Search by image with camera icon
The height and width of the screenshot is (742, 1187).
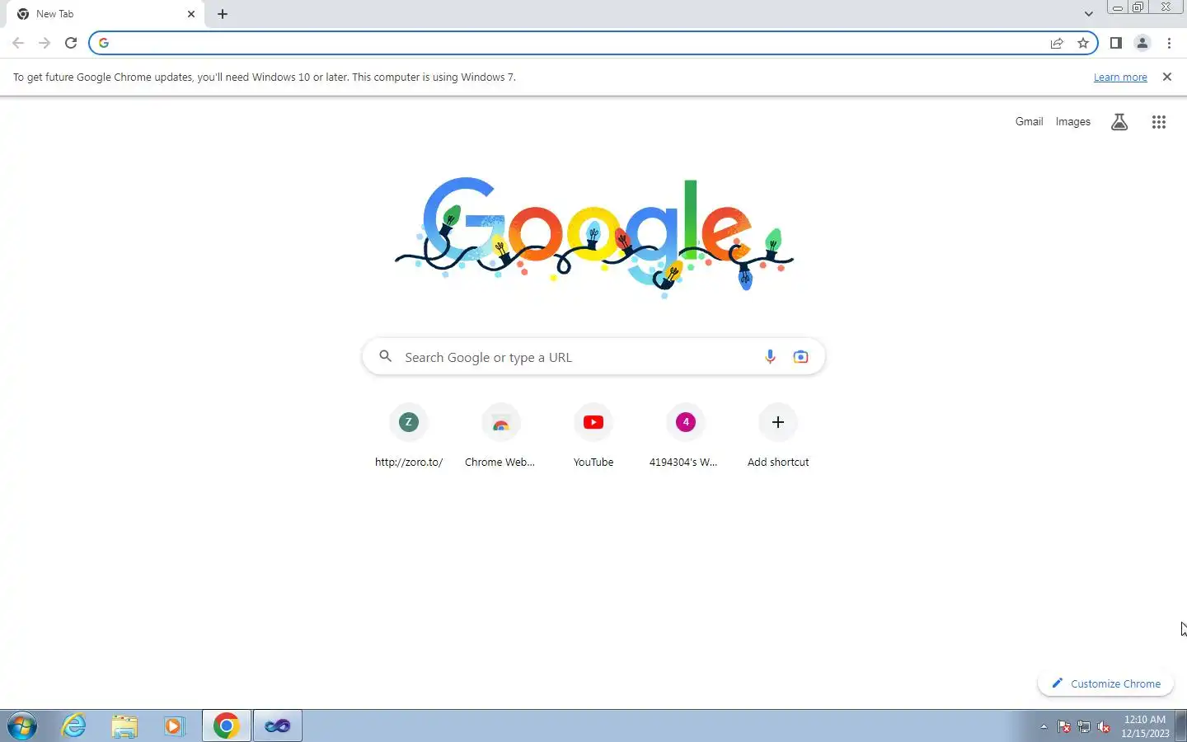(800, 357)
